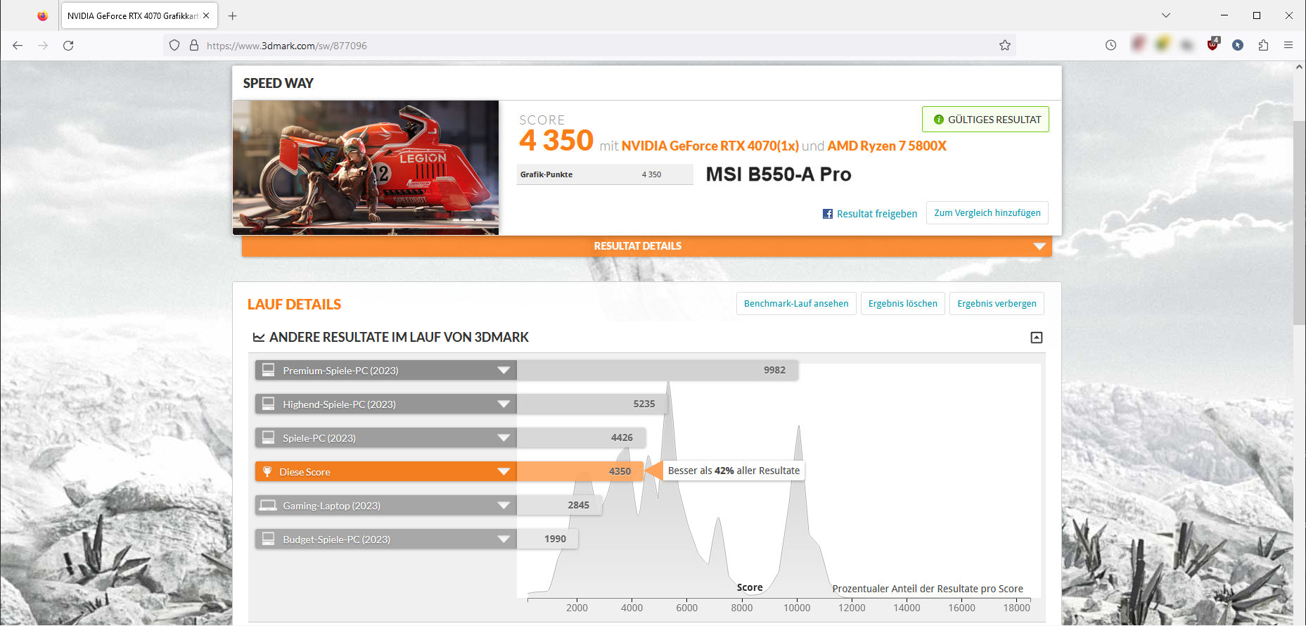Expand Spiele-PC (2023) dropdown arrow
1306x626 pixels.
(x=504, y=437)
